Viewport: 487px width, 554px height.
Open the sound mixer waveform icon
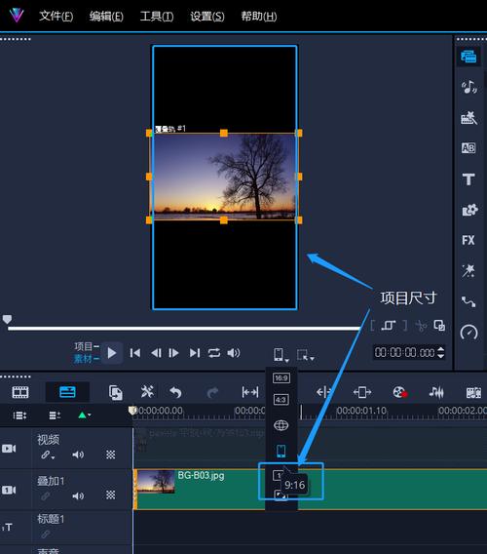[436, 392]
